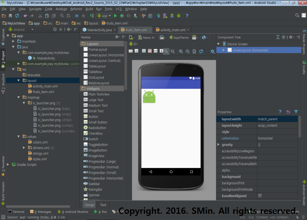Viewport: 307px width, 220px height.
Task: Click the Project panel target locate icon
Action: 55,29
